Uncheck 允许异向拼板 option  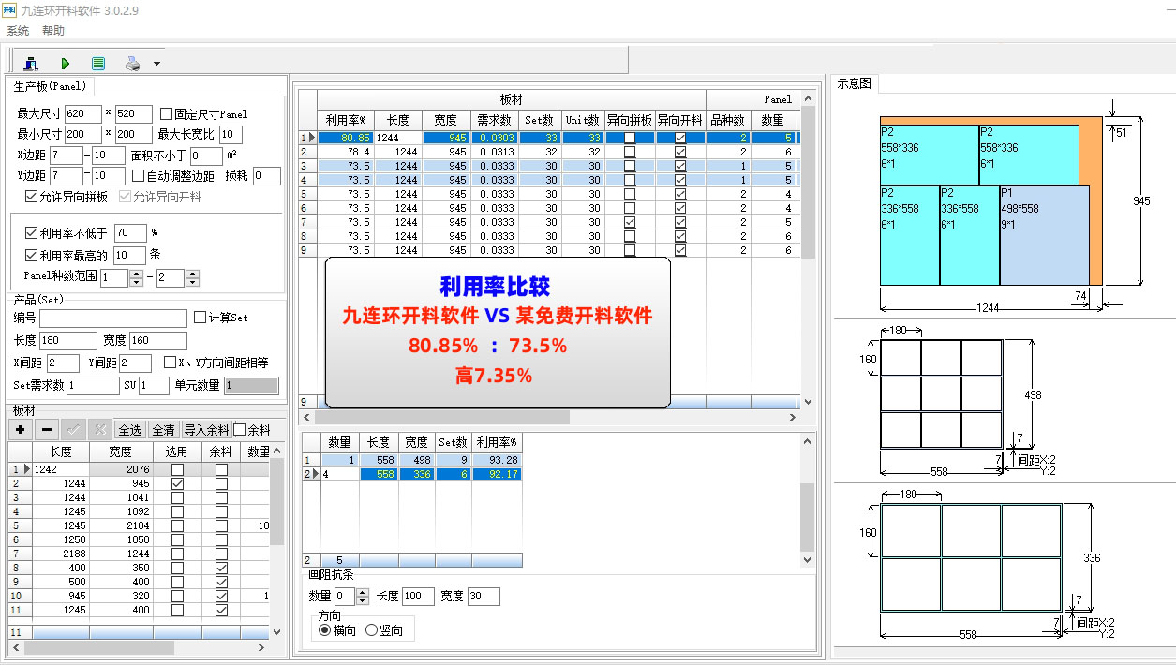pos(32,197)
